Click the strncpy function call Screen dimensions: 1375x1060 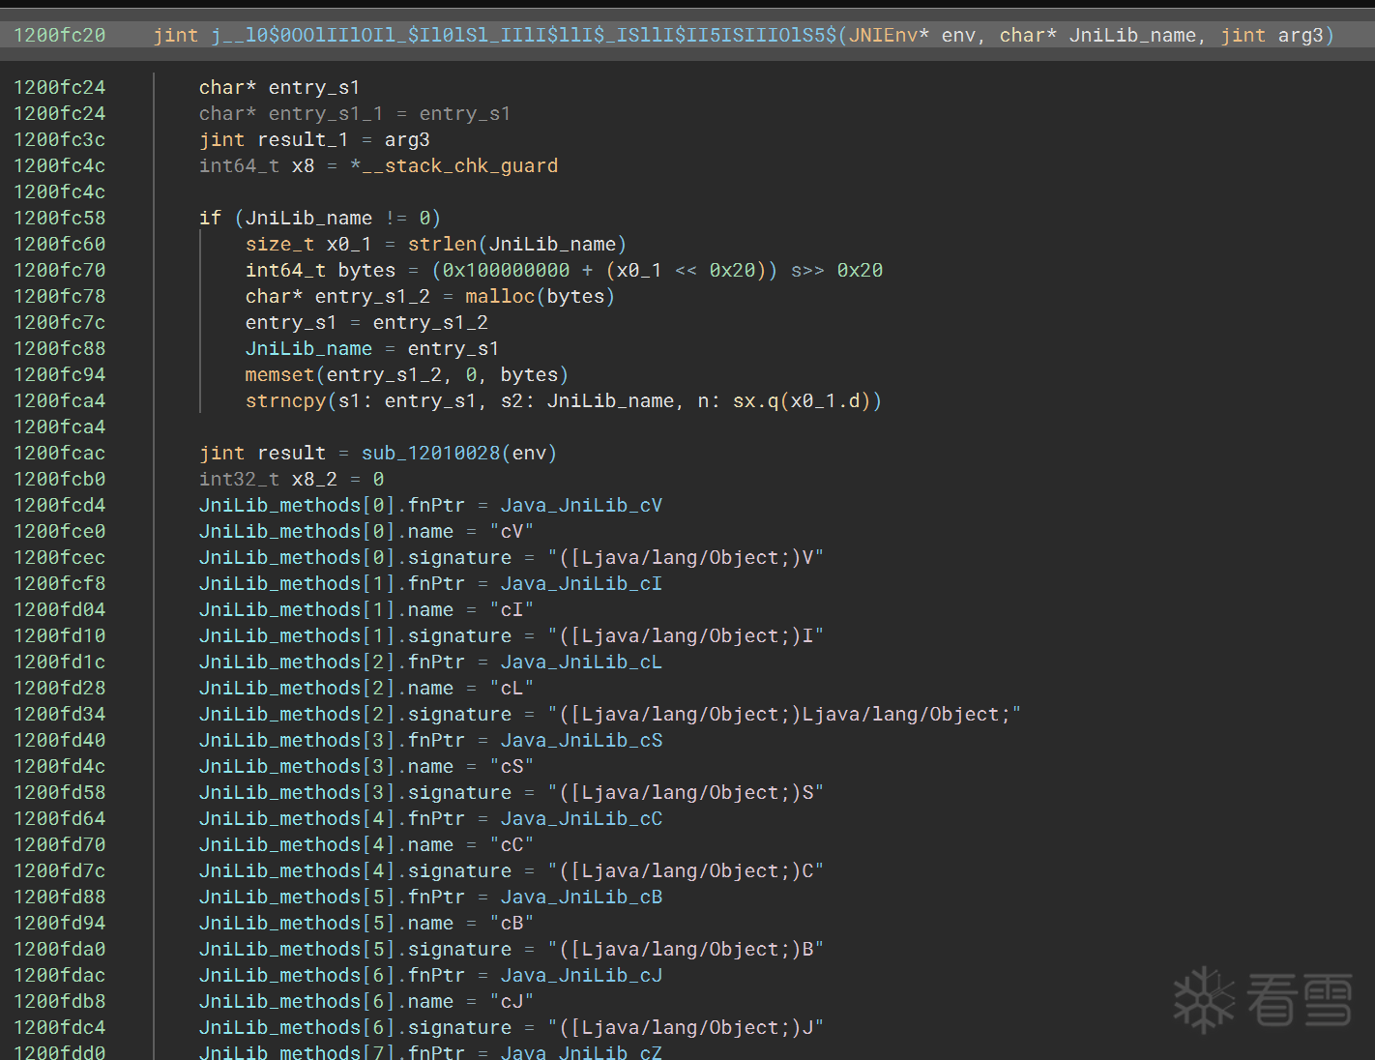pos(285,400)
